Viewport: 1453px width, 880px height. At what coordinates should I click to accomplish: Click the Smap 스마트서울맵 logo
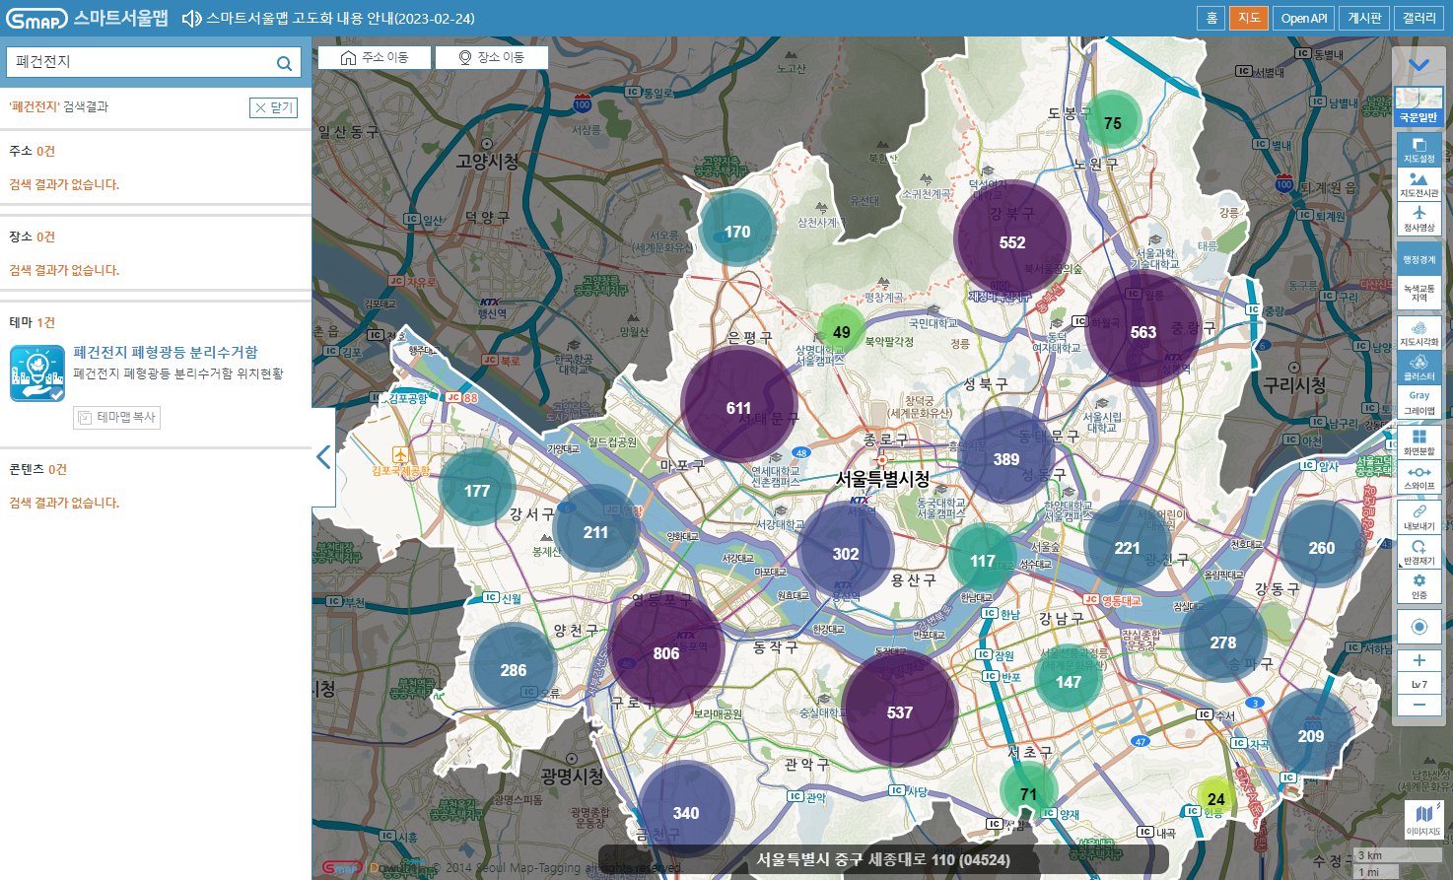click(x=87, y=19)
